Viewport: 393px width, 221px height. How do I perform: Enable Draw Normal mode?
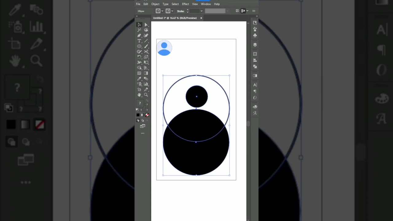pyautogui.click(x=138, y=120)
